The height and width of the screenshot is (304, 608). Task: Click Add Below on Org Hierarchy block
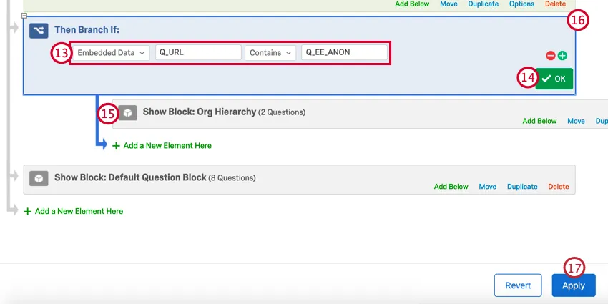coord(539,121)
